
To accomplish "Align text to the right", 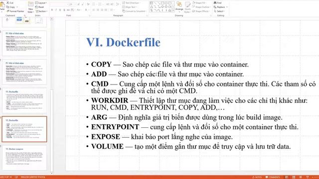I will 102,10.
